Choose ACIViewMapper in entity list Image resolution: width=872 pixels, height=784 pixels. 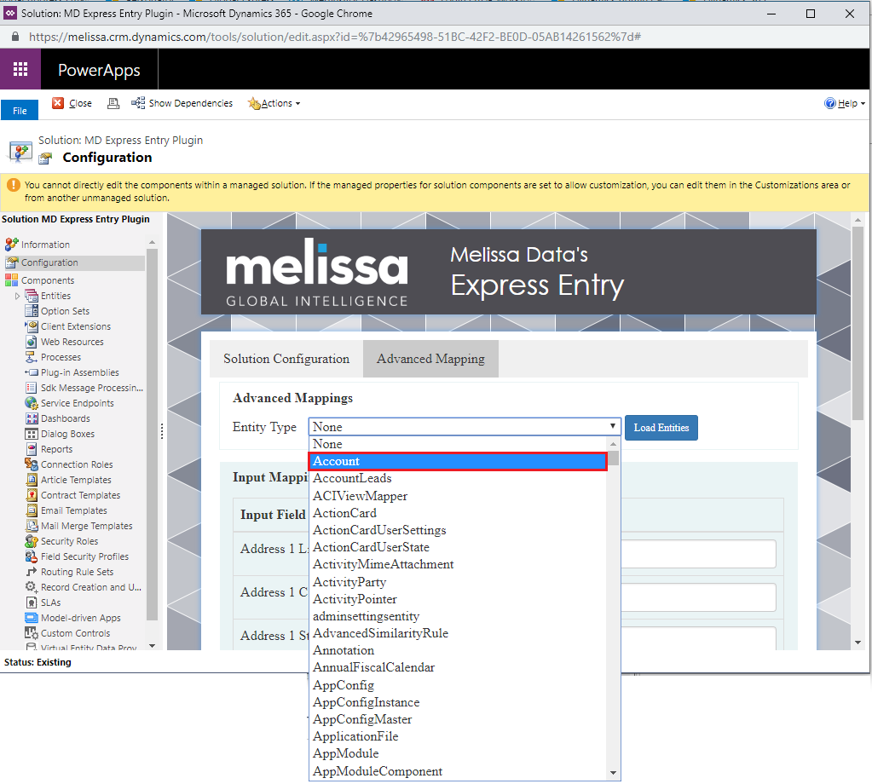click(x=457, y=495)
